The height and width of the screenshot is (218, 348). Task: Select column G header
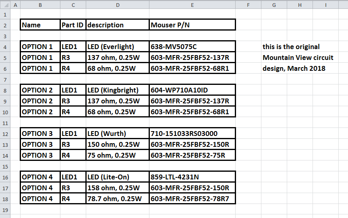click(274, 5)
